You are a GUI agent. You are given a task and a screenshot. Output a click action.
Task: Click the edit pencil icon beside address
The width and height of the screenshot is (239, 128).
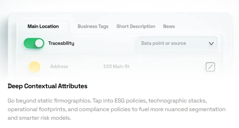(210, 67)
